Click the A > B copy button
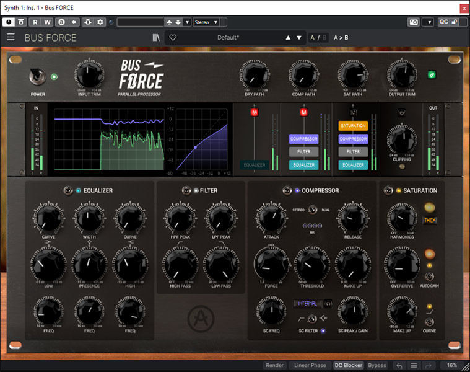Image resolution: width=470 pixels, height=372 pixels. pyautogui.click(x=341, y=37)
